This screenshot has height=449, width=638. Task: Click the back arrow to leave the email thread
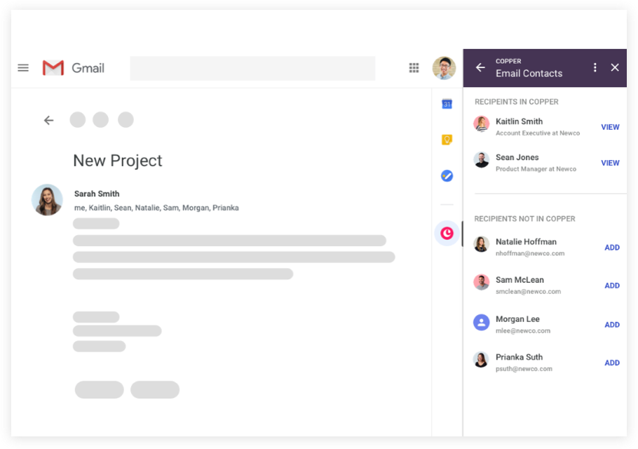(48, 120)
